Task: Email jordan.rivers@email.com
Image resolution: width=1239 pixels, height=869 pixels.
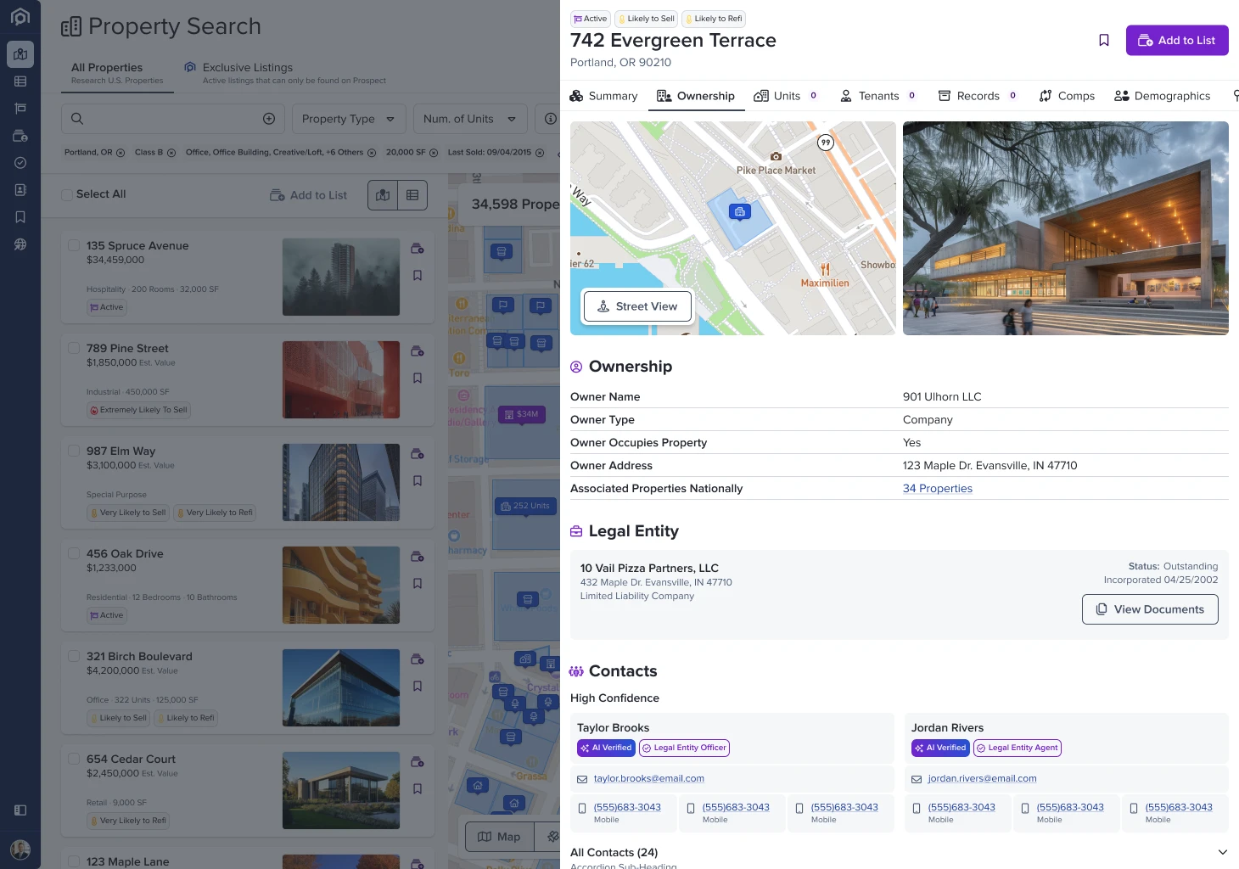Action: pos(982,778)
